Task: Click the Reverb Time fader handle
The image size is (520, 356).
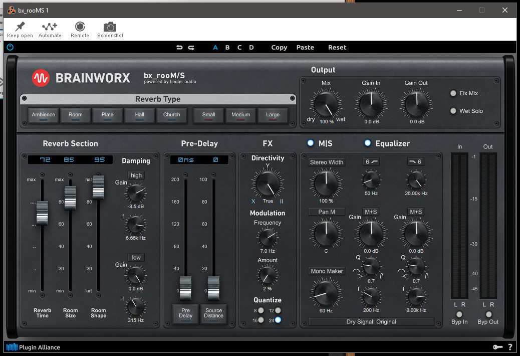Action: click(x=42, y=213)
